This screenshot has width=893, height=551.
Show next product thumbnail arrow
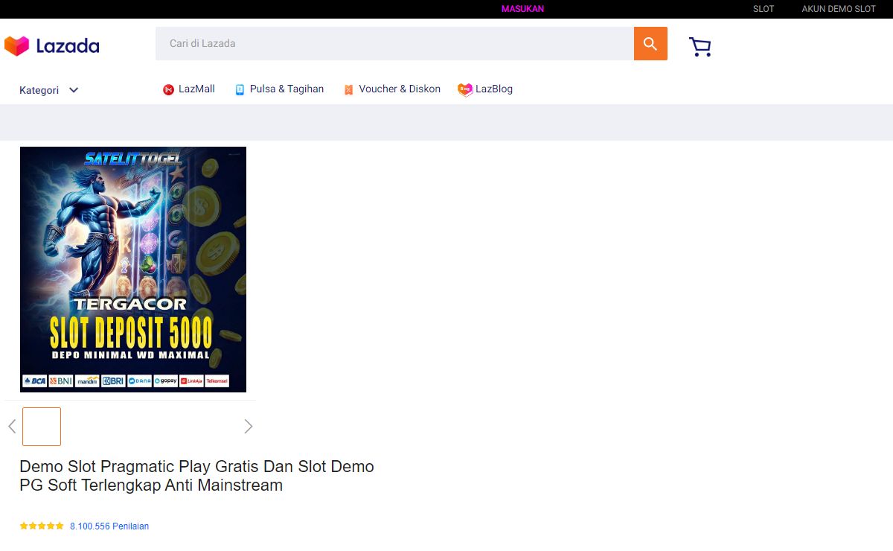[x=249, y=426]
